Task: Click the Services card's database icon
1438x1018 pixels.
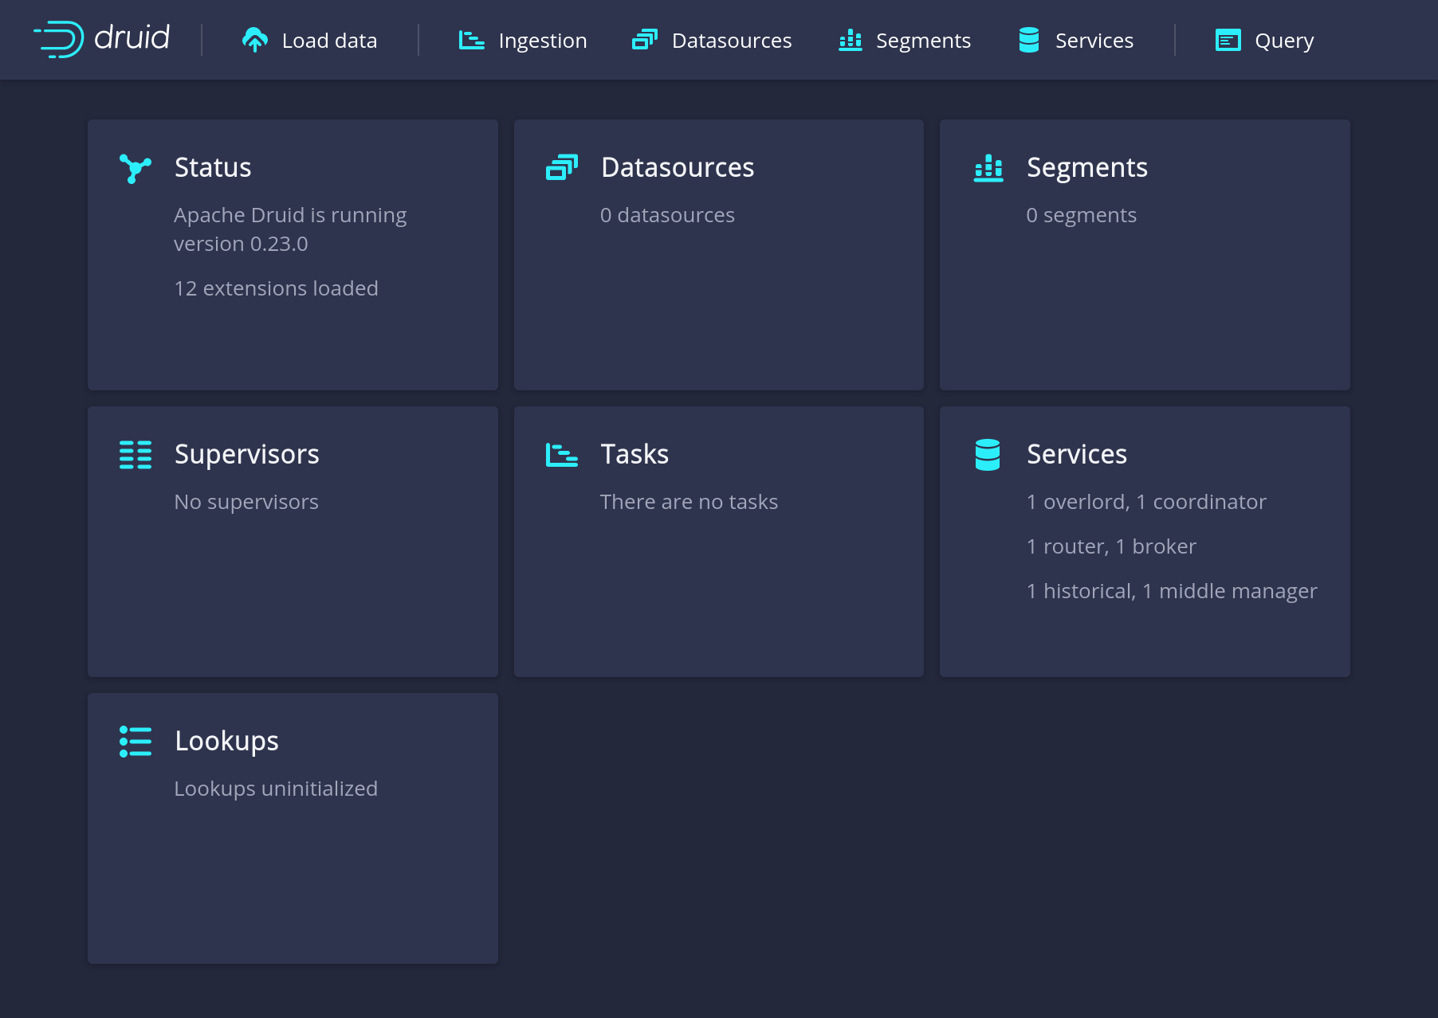Action: click(987, 455)
